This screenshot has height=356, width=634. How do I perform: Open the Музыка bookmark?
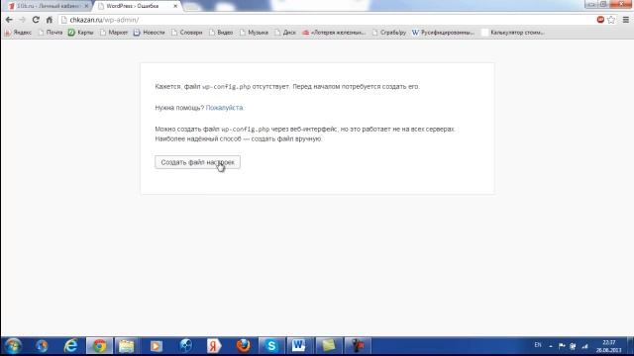point(254,33)
